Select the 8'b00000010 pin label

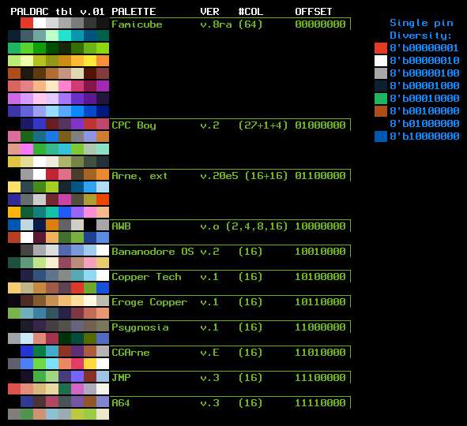click(x=424, y=61)
